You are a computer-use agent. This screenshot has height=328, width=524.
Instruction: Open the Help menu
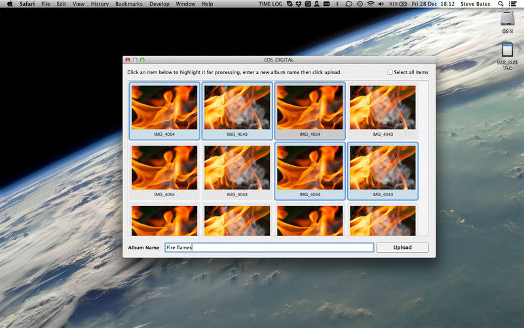pyautogui.click(x=207, y=4)
